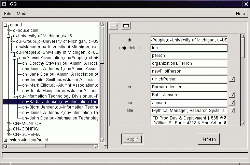Click the add-value button beside the sn field
Viewport: 250px width, 165px height.
click(x=232, y=103)
